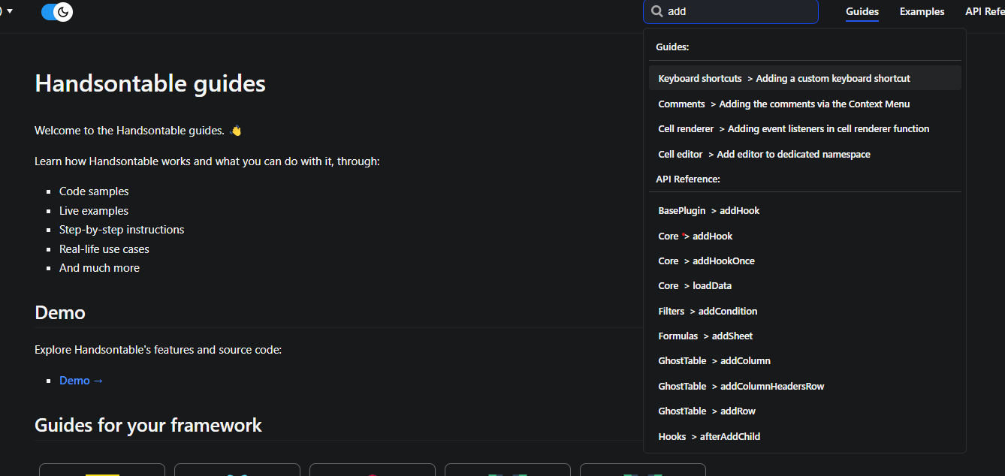Open the Adding comments via Context Menu result

(784, 104)
